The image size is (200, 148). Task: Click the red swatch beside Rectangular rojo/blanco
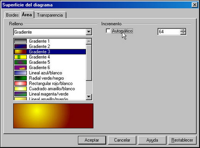pos(20,83)
